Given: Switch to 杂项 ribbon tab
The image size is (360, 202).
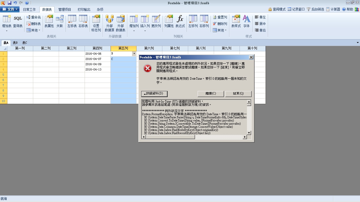Looking at the screenshot, I should (x=100, y=9).
